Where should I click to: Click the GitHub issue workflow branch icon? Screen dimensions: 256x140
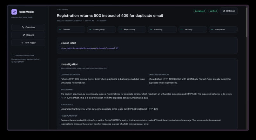[12, 56]
